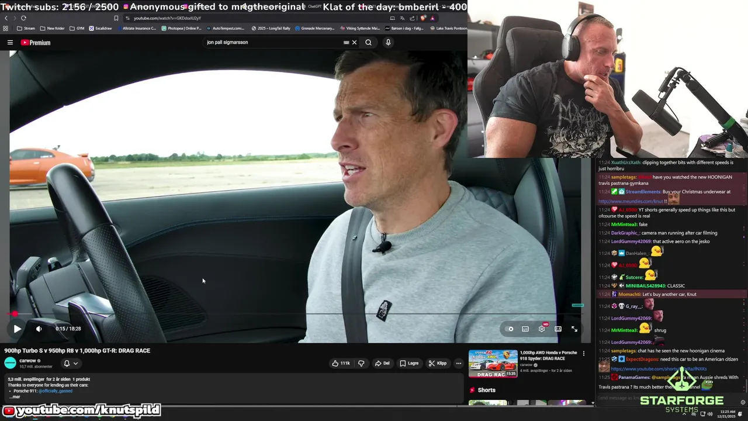This screenshot has width=748, height=421.
Task: Expand description with '...mer'
Action: (15, 397)
